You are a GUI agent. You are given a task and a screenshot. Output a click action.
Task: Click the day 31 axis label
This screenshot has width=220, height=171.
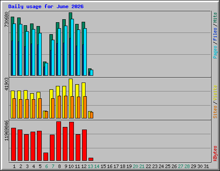click(206, 166)
